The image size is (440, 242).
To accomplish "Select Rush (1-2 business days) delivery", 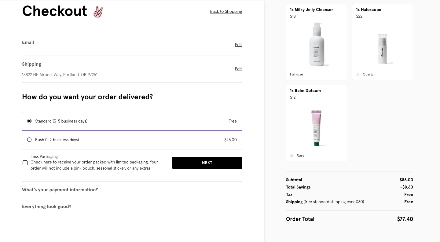I will tap(29, 140).
